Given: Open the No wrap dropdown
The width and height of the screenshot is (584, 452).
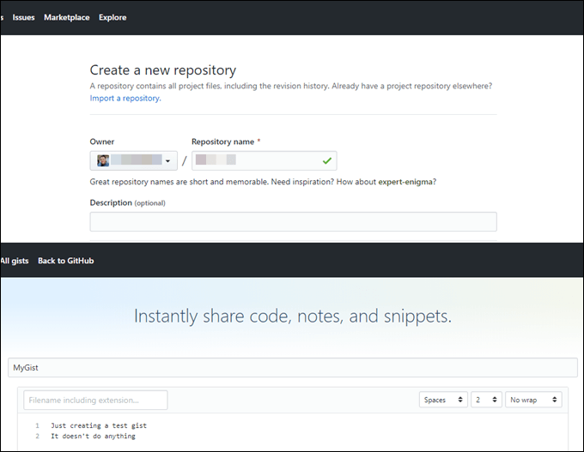Looking at the screenshot, I should pos(533,400).
